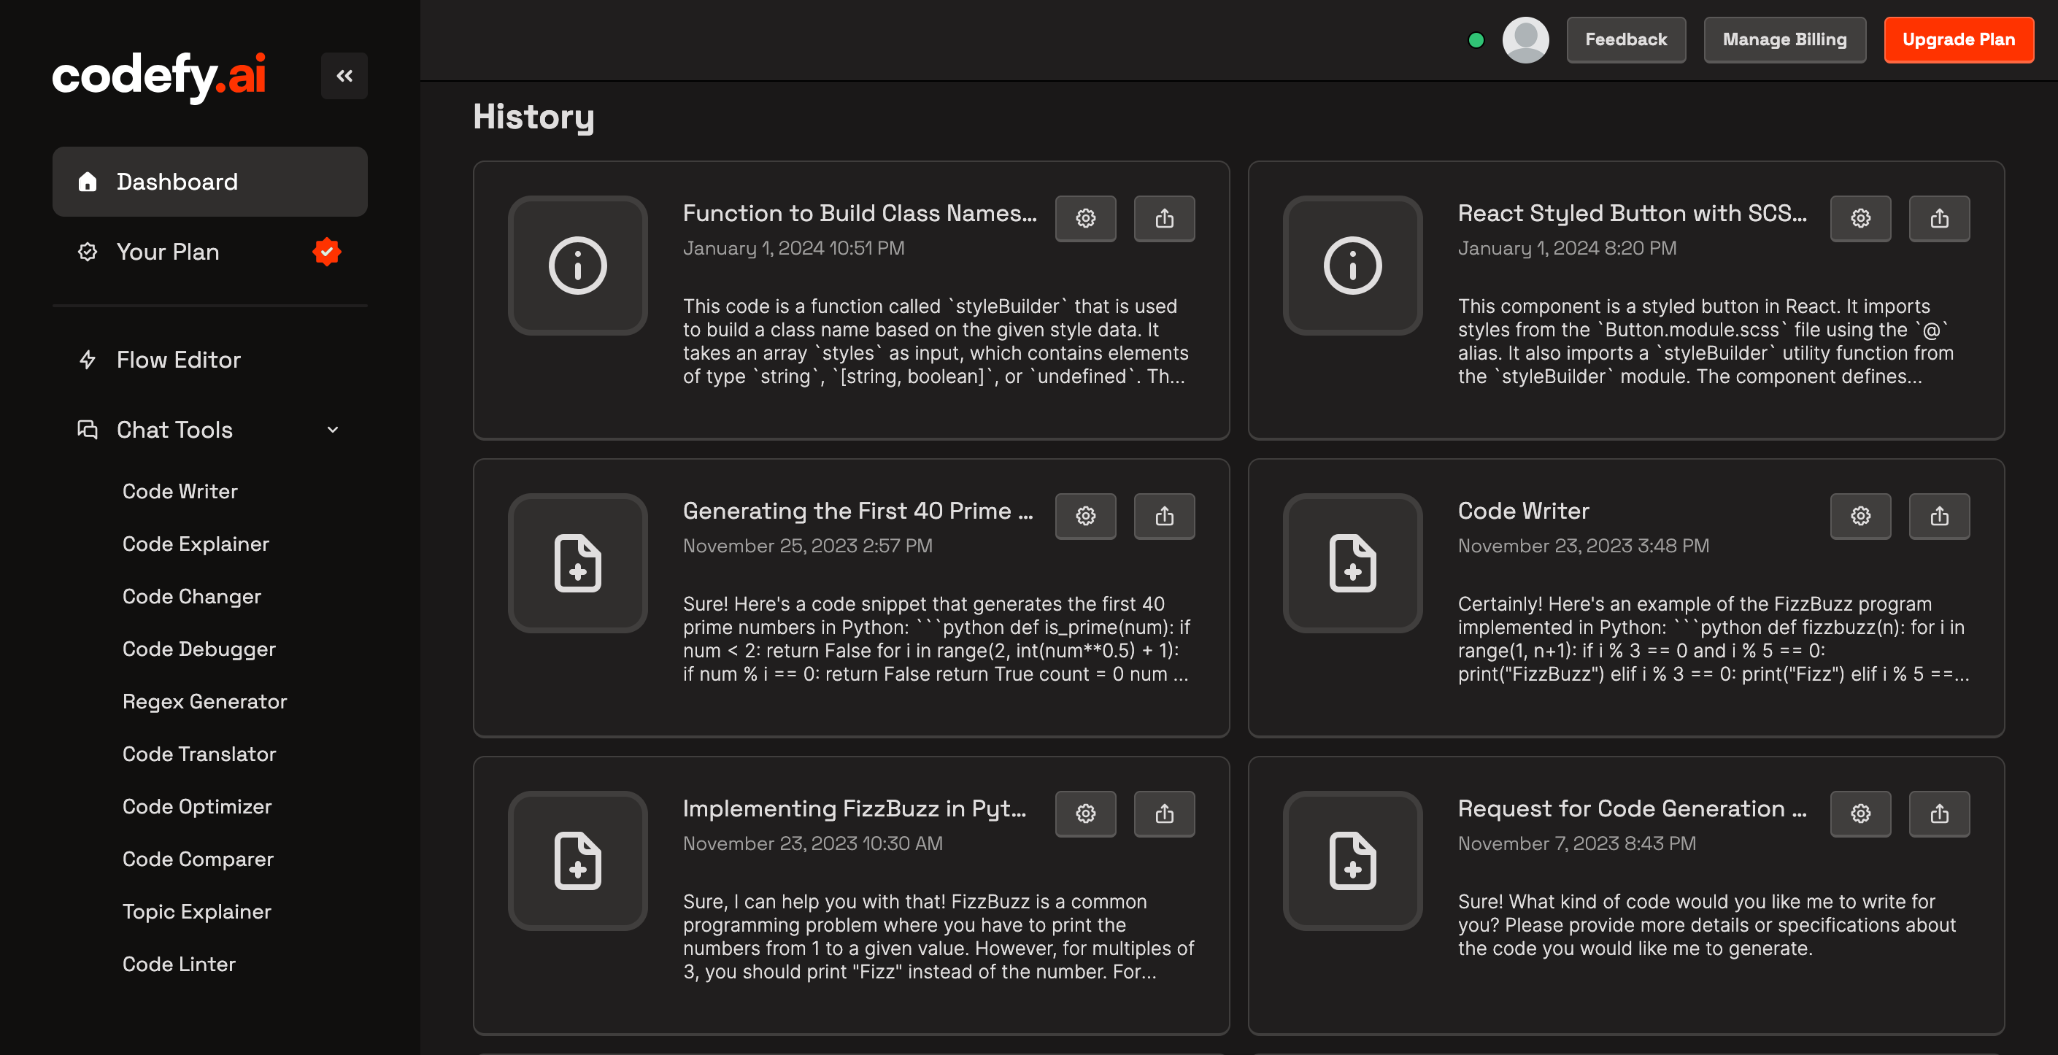Click date November 7, 2023 8:43 PM
Image resolution: width=2058 pixels, height=1055 pixels.
click(1576, 844)
